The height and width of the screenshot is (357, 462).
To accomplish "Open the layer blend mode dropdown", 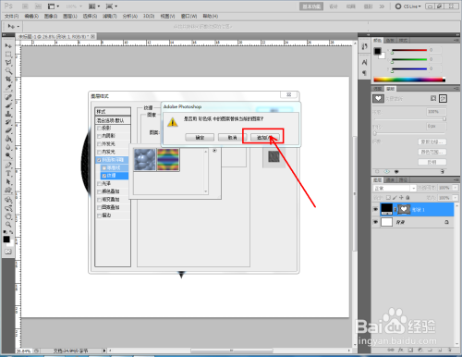I will pyautogui.click(x=395, y=188).
